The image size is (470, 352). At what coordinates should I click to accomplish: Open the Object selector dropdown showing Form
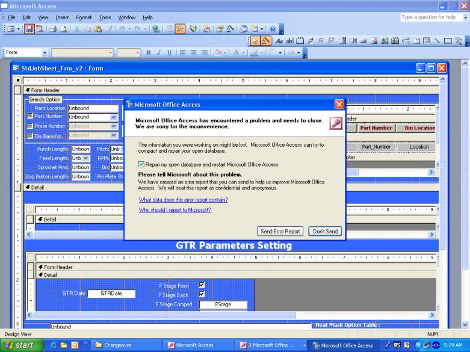[x=45, y=53]
